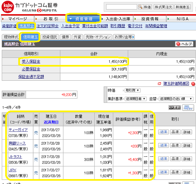This screenshot has width=196, height=184.
Task: Sort by 返済期日 column header
Action: tap(51, 122)
